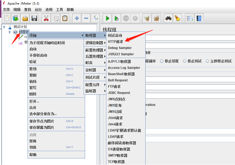
Task: Click the thread group name input field
Action: pyautogui.click(x=190, y=38)
